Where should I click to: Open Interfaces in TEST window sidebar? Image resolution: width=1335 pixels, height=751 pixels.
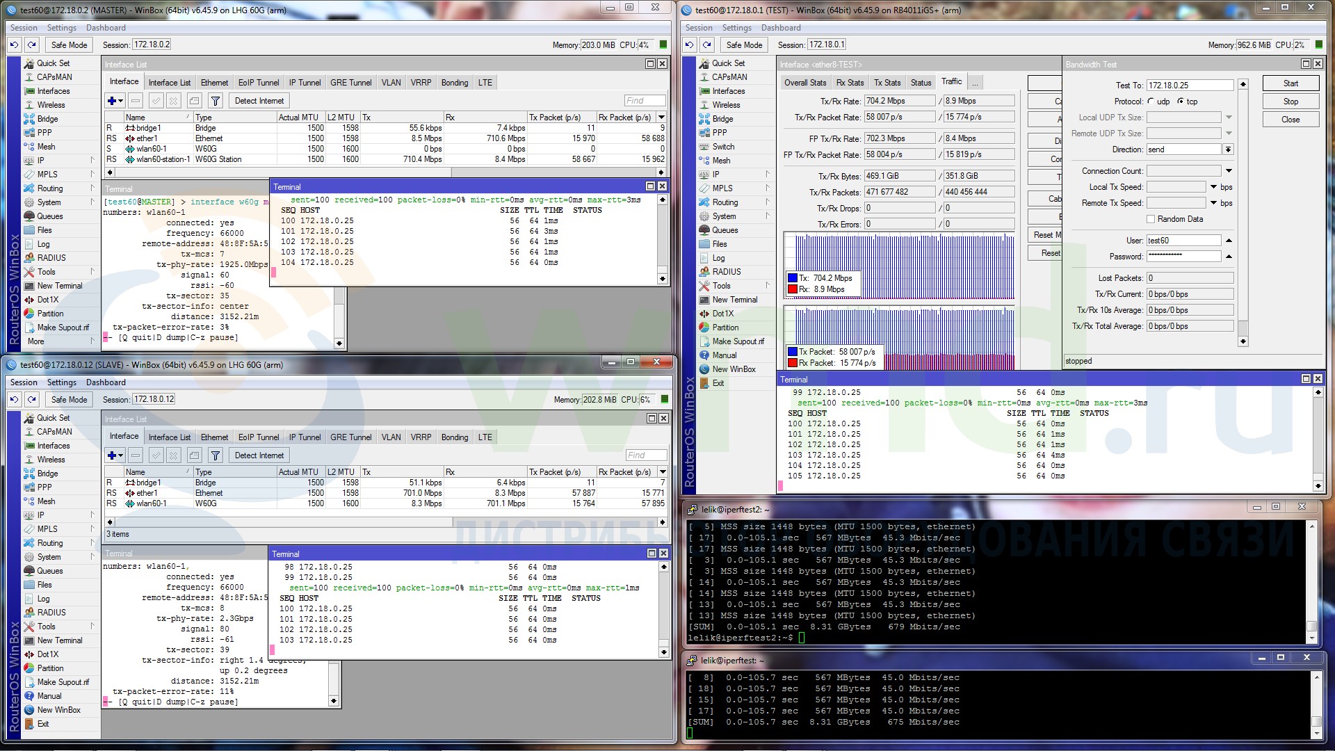[728, 91]
